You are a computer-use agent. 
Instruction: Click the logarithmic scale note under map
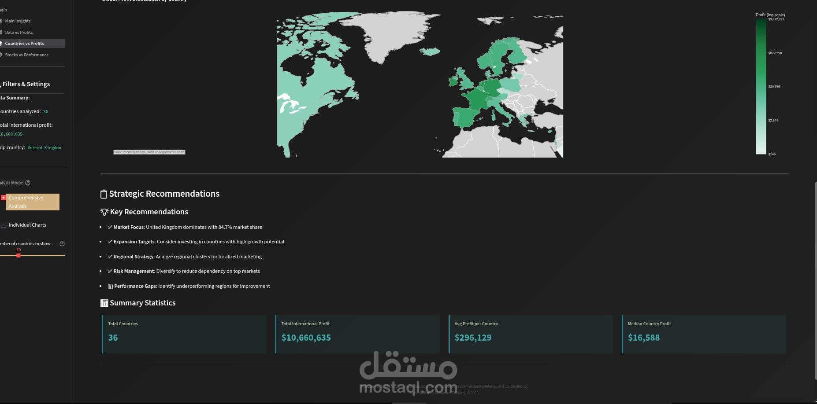pos(149,152)
